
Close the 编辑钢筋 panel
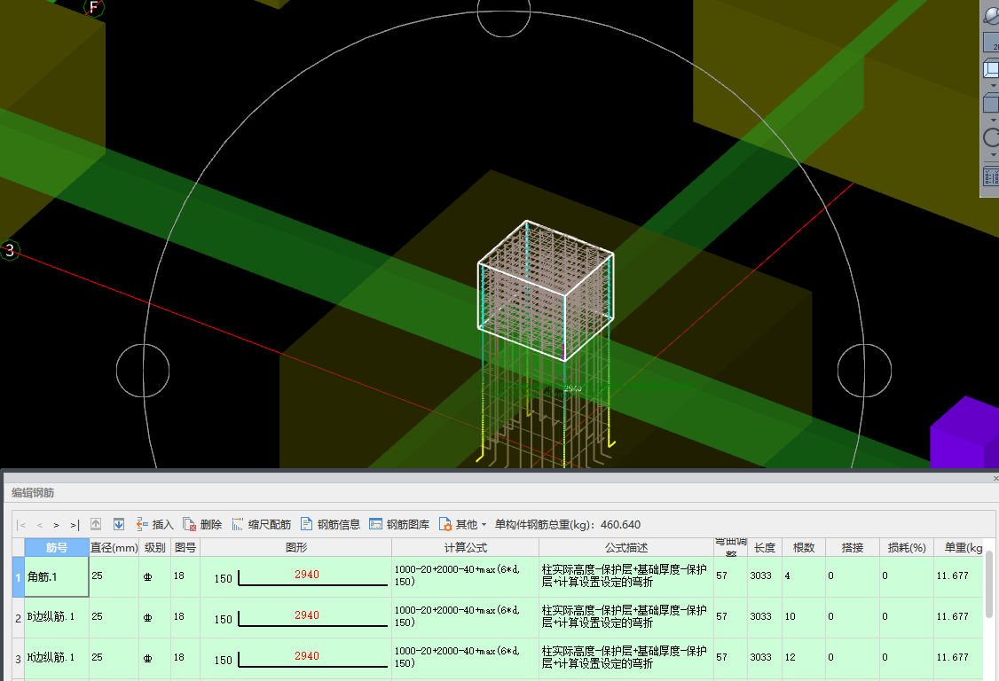[x=995, y=478]
